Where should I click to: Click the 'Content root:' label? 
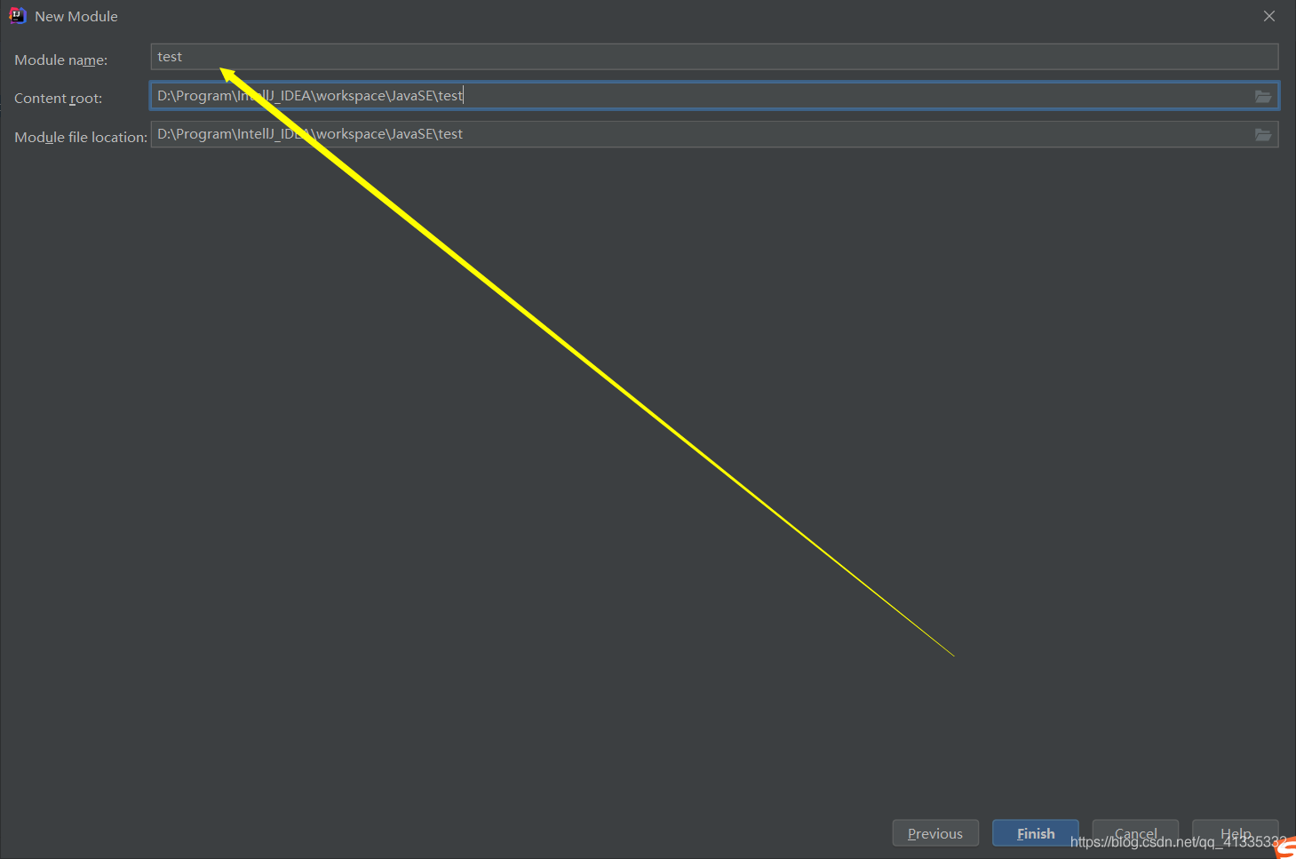[58, 98]
